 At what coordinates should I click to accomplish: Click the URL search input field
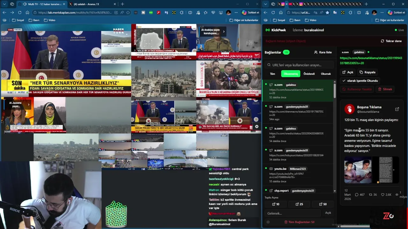(x=299, y=65)
